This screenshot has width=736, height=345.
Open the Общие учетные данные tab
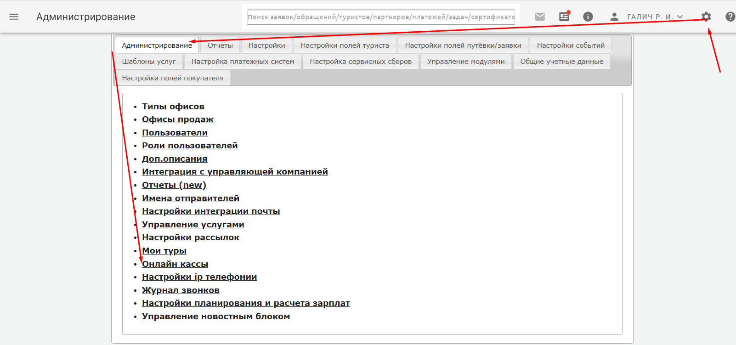click(562, 62)
